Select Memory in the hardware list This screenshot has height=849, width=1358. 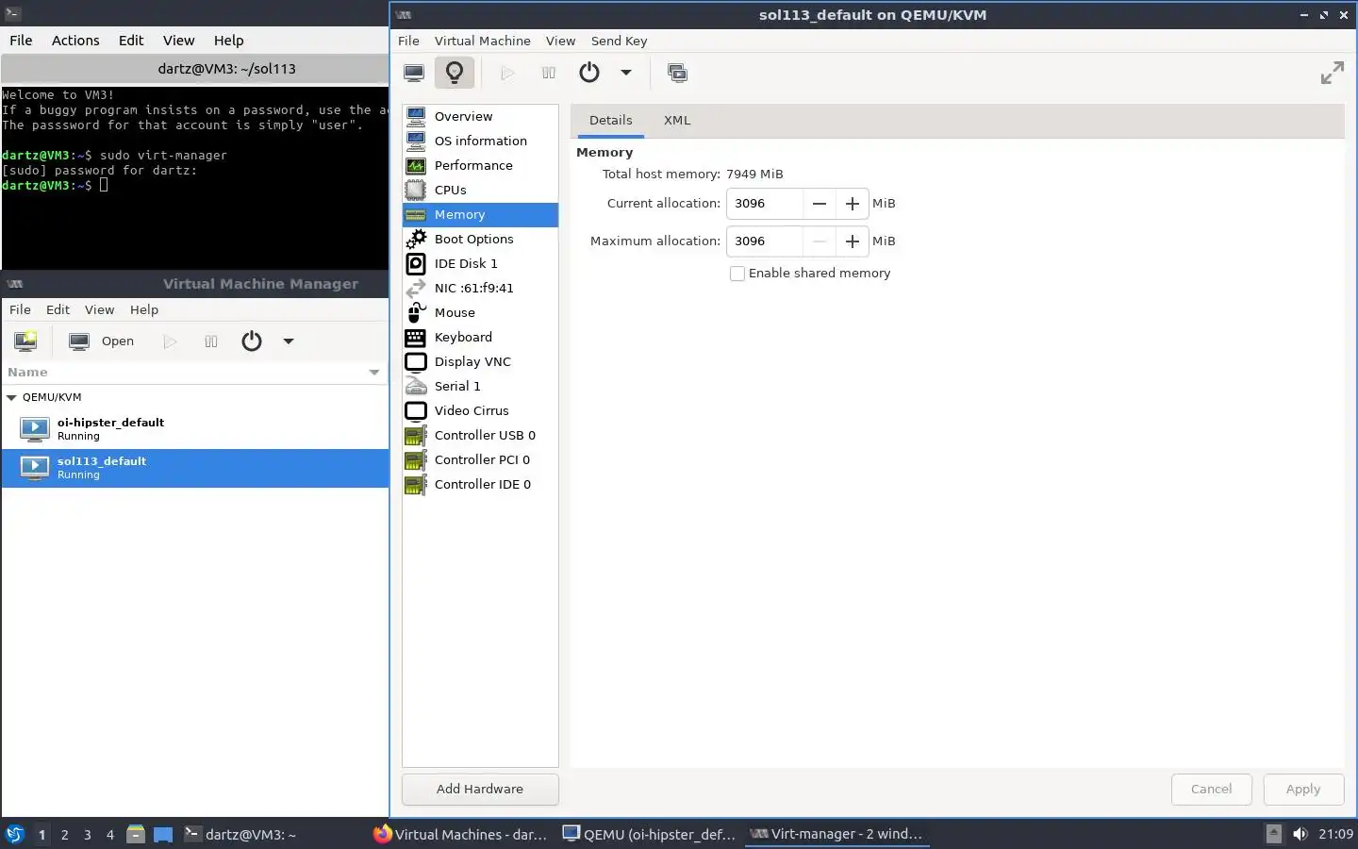coord(480,214)
